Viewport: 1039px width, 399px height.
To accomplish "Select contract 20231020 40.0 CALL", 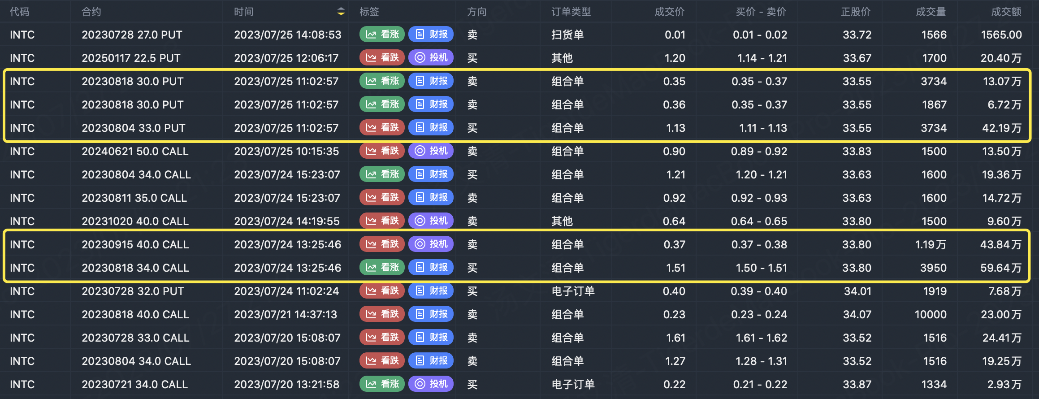I will tap(135, 221).
